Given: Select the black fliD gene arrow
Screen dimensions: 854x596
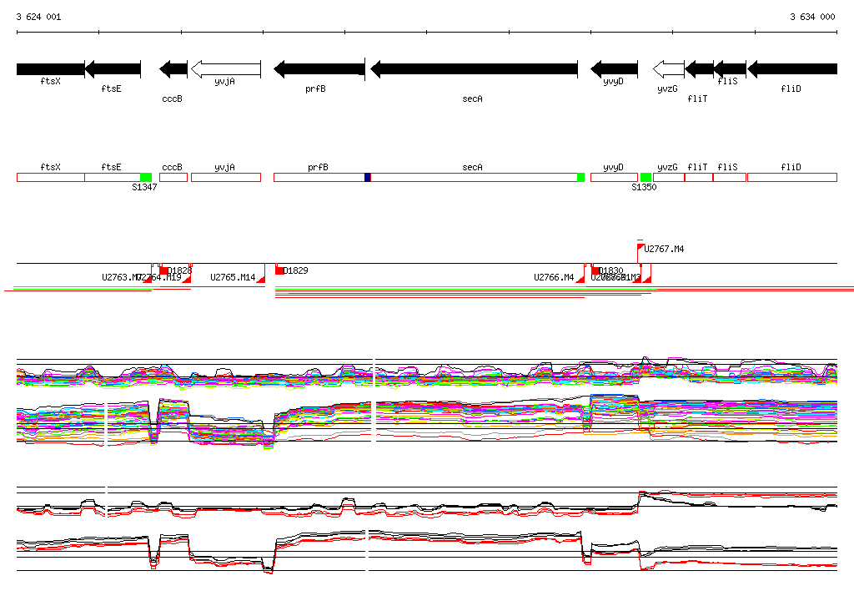Looking at the screenshot, I should [792, 68].
